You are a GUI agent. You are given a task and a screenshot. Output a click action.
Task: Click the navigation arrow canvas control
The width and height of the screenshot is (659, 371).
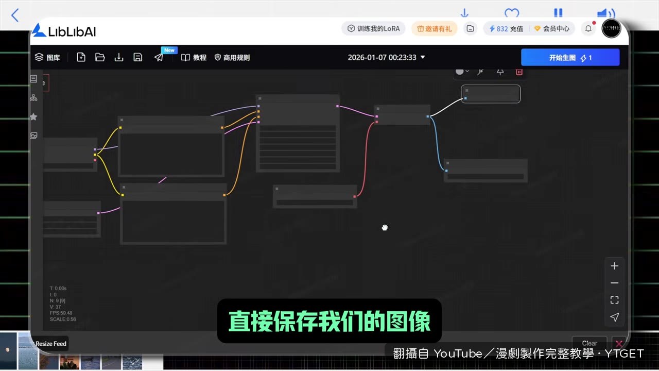tap(614, 317)
